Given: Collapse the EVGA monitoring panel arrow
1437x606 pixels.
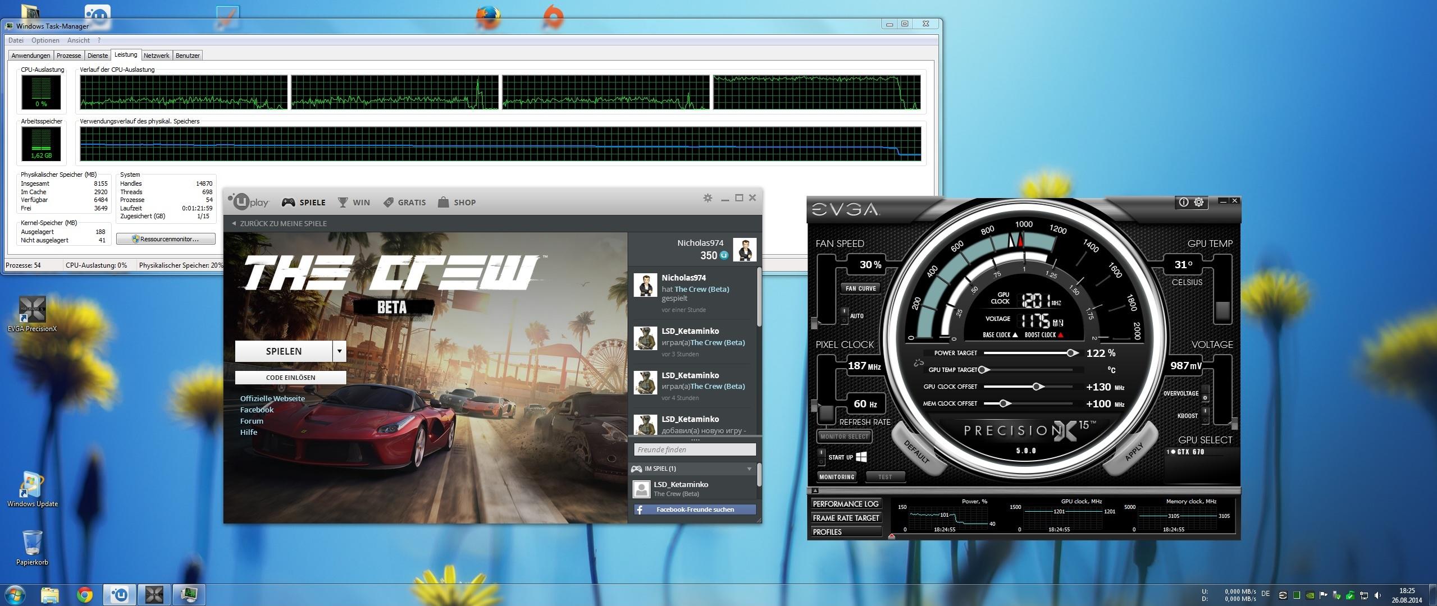Looking at the screenshot, I should click(x=815, y=491).
